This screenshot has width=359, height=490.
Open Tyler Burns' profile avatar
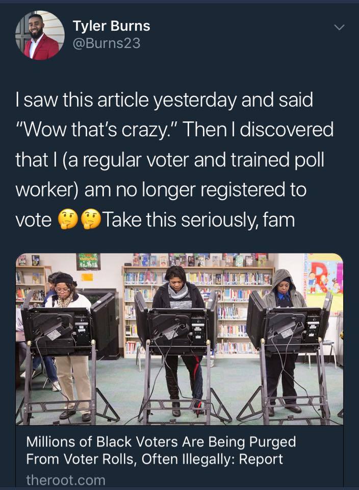coord(40,35)
